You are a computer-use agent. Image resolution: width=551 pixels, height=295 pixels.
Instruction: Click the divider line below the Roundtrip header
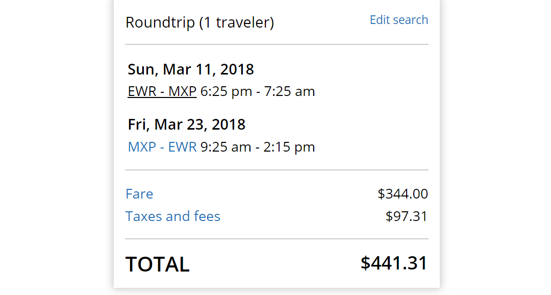[x=277, y=44]
